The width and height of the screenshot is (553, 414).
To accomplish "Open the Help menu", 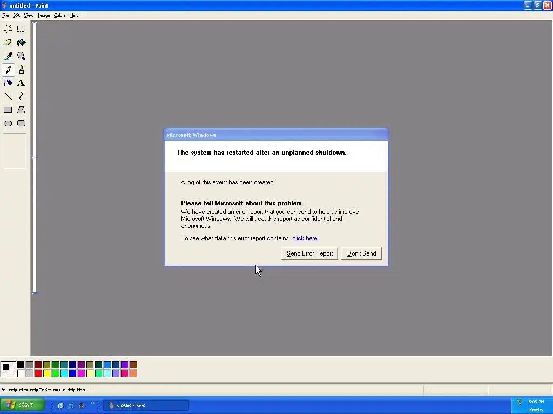I will (75, 16).
